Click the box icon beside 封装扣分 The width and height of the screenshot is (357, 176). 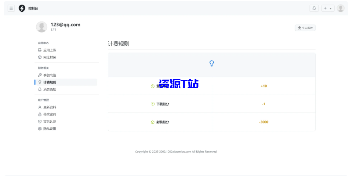pyautogui.click(x=153, y=122)
